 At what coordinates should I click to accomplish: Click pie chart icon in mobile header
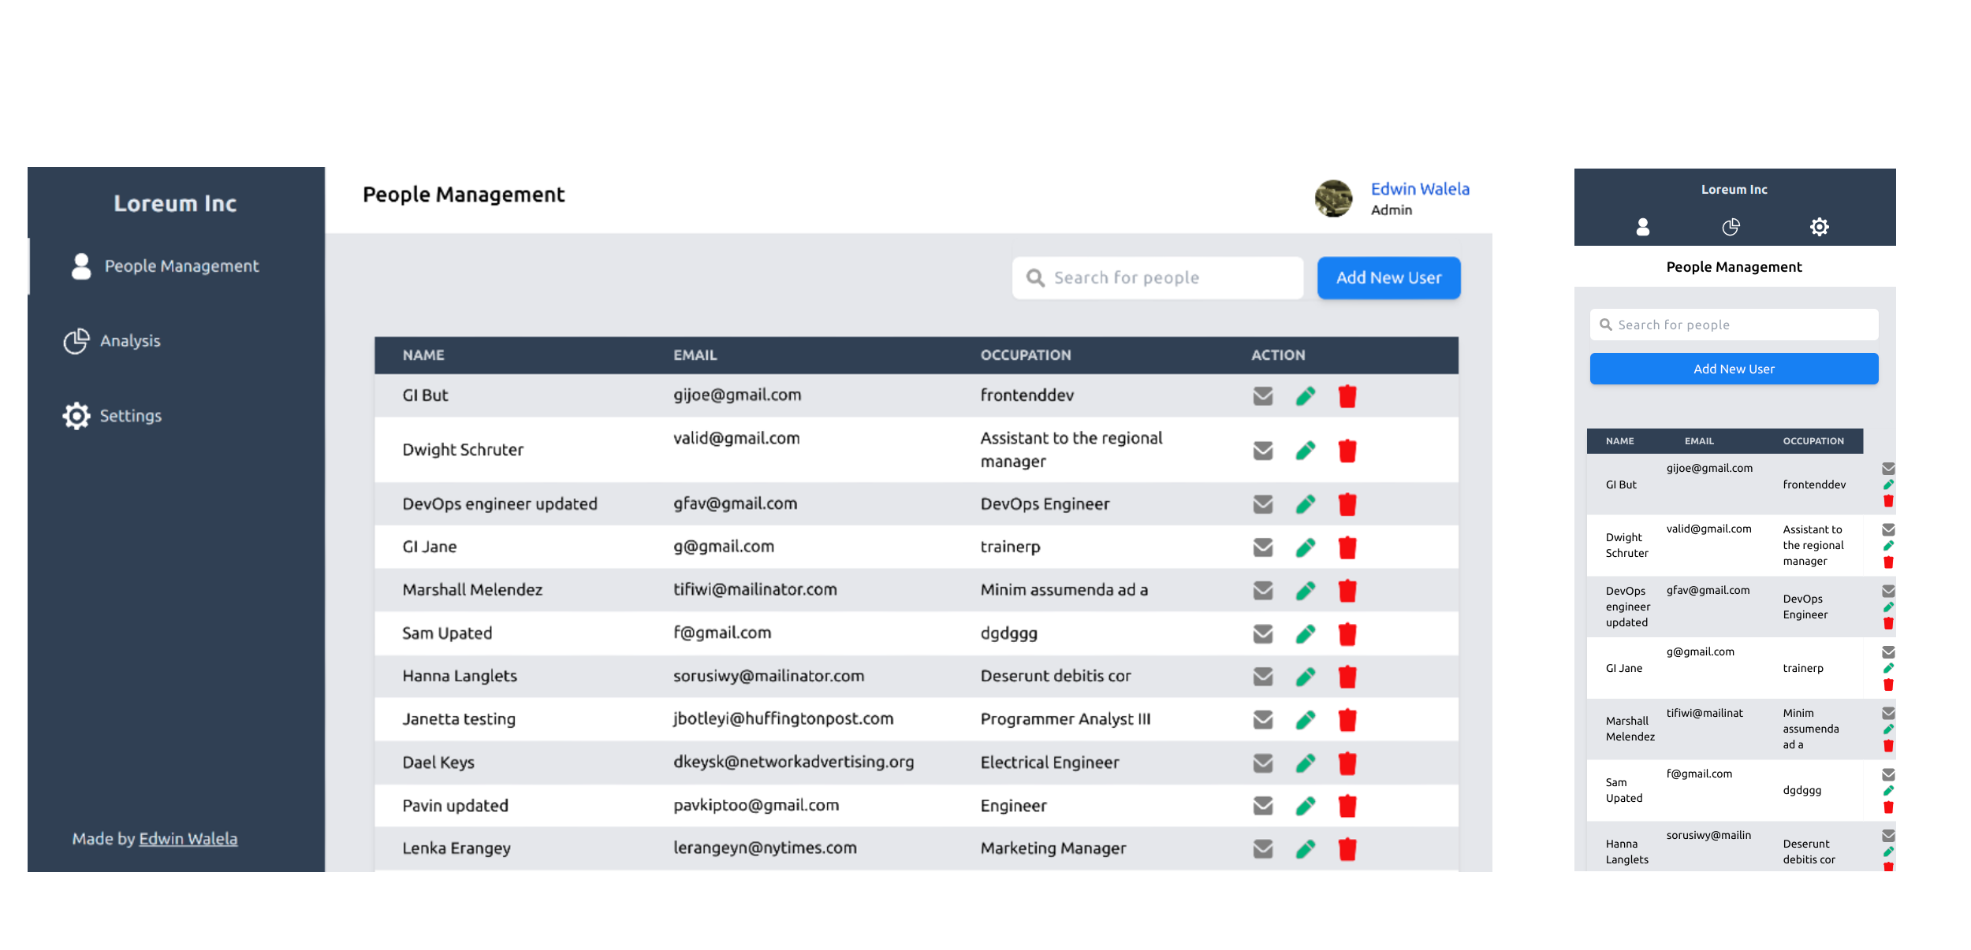1731,228
